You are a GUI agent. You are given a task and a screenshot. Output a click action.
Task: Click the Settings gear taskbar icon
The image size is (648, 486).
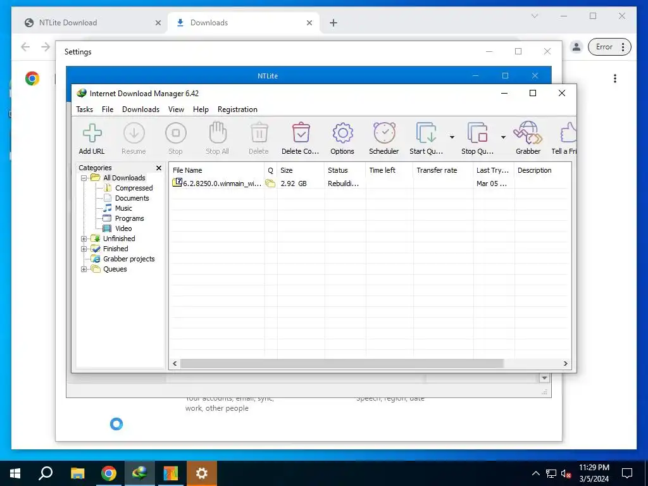click(202, 473)
